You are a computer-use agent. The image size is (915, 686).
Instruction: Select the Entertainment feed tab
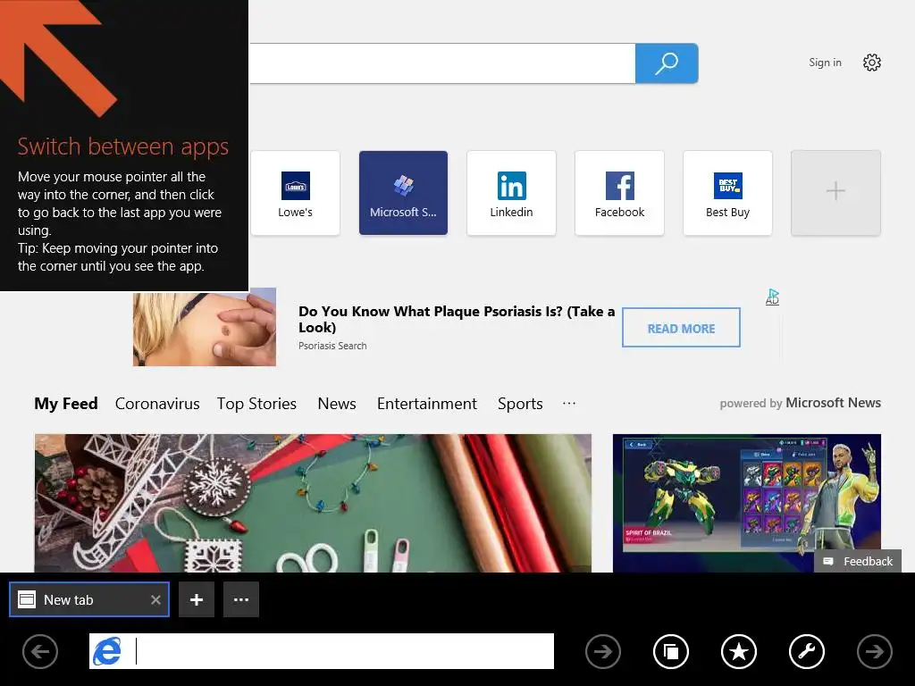(426, 404)
